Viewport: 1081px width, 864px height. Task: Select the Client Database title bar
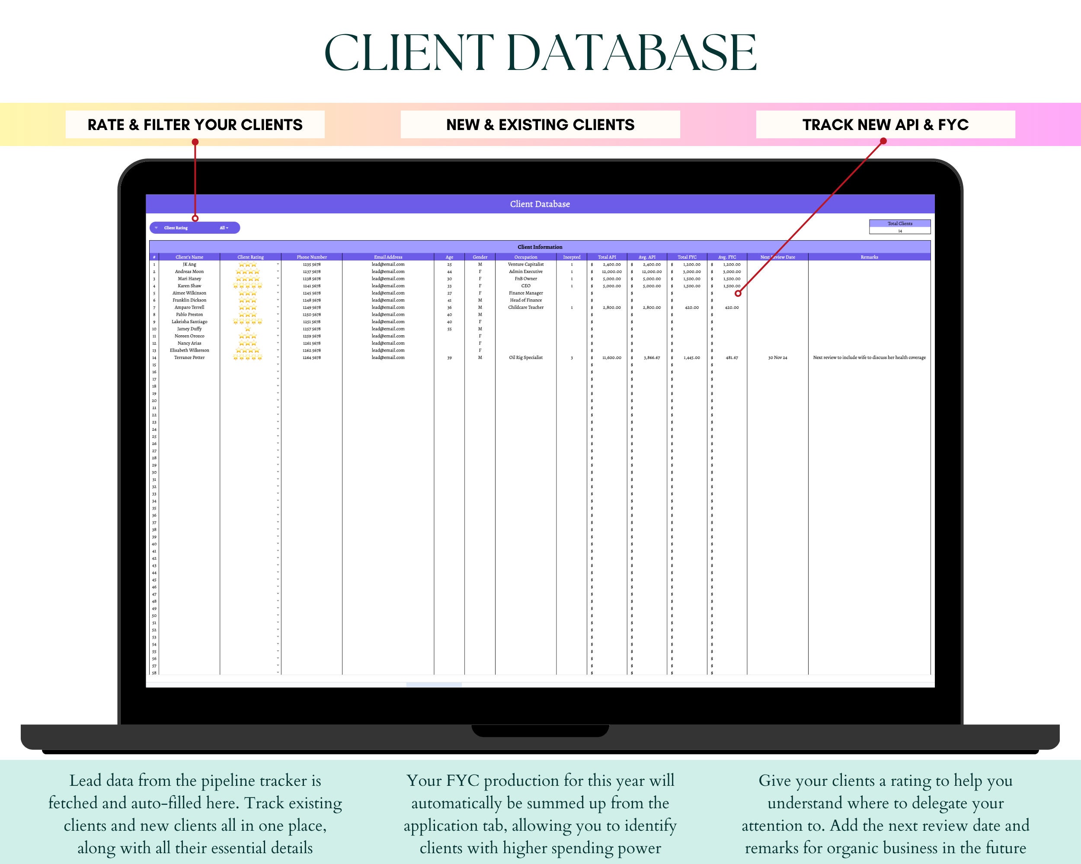point(540,204)
